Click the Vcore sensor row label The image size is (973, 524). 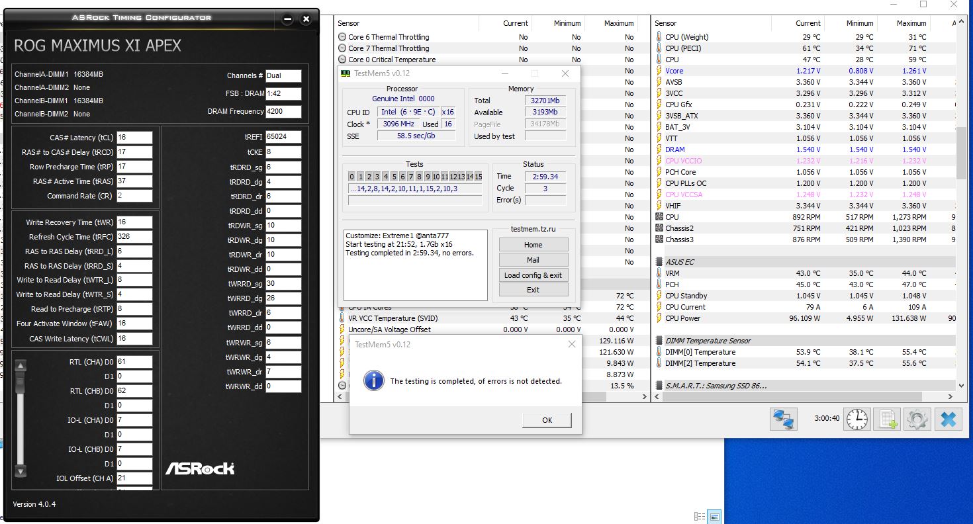tap(674, 71)
